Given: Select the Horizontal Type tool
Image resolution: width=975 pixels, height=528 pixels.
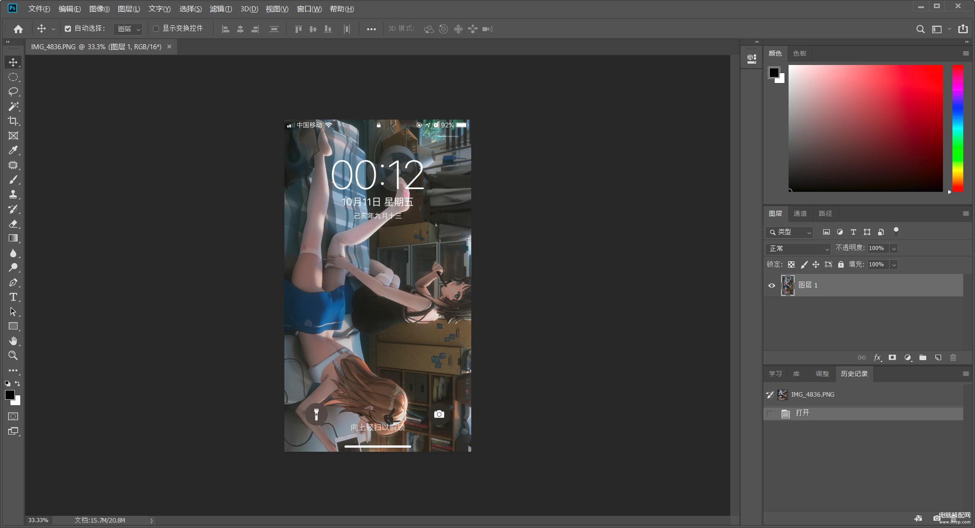Looking at the screenshot, I should coord(13,297).
